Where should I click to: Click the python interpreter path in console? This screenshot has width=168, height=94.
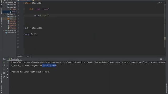pyautogui.click(x=48, y=62)
